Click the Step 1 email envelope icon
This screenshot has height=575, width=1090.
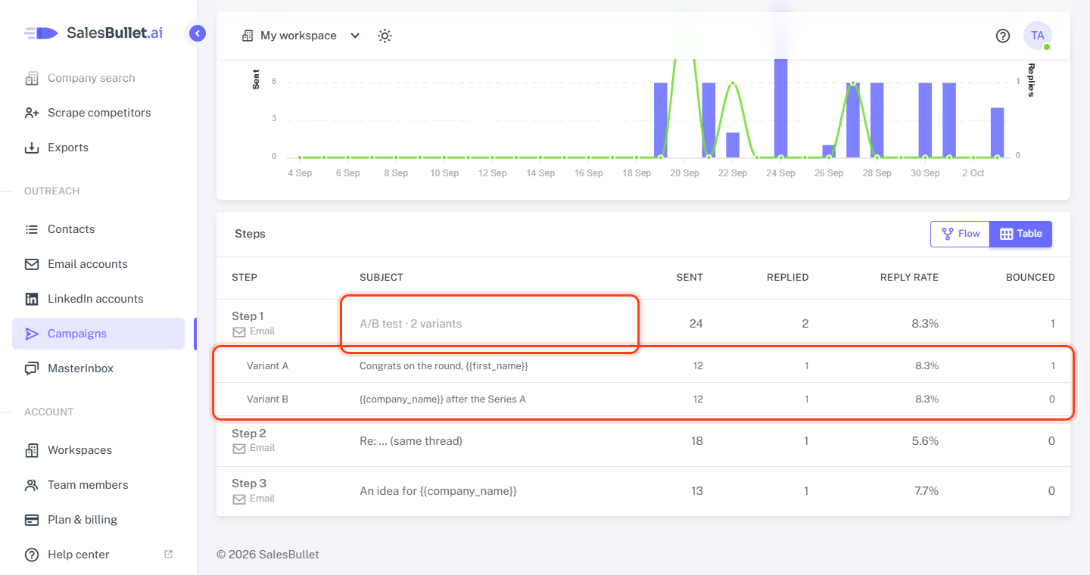239,331
